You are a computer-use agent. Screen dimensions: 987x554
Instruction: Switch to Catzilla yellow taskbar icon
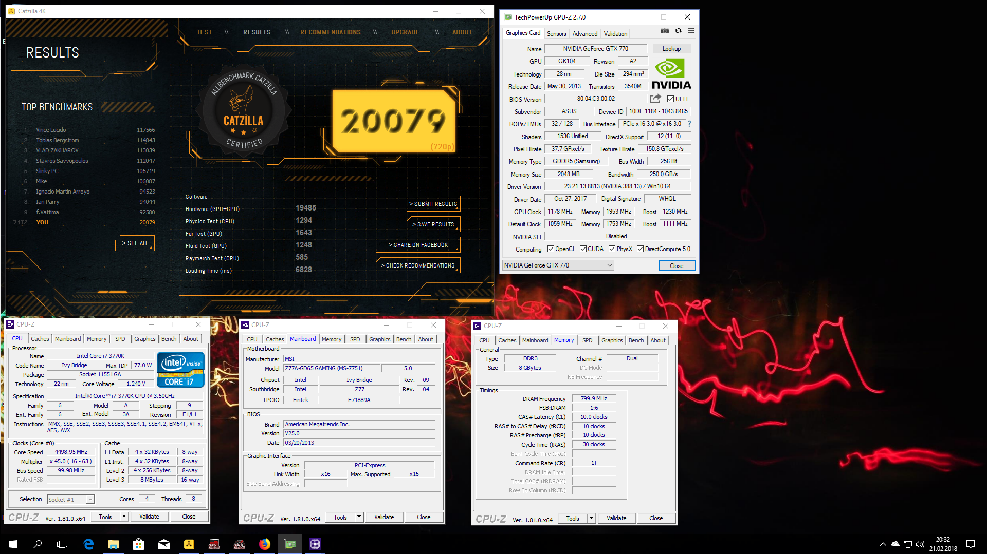pos(189,544)
